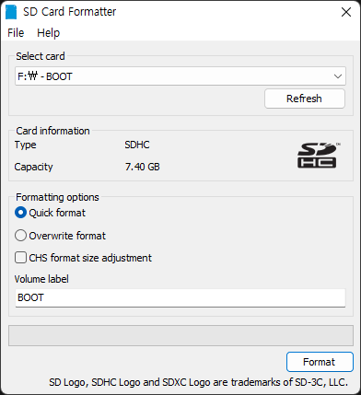Screen dimensions: 361x395
Task: Open the File menu
Action: (16, 32)
